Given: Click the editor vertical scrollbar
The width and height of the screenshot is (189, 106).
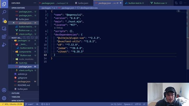Looking at the screenshot, I should [x=188, y=40].
